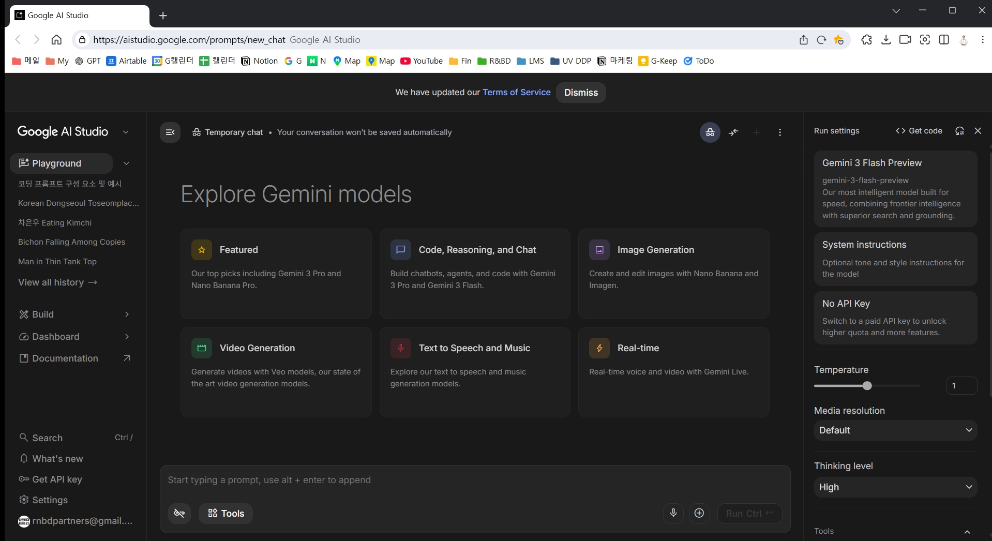Open the browser tab search dropdown arrow
Screen dimensions: 992x541
896,11
